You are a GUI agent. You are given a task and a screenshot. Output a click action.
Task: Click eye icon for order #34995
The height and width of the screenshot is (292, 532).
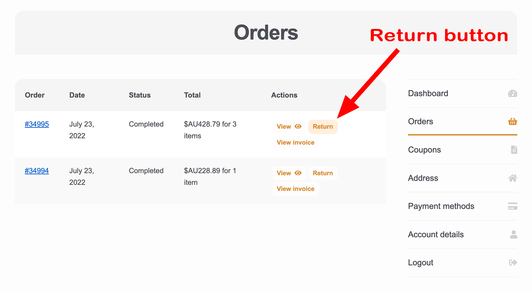[298, 126]
